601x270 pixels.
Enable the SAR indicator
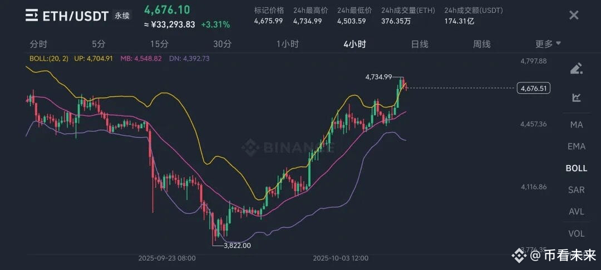577,189
